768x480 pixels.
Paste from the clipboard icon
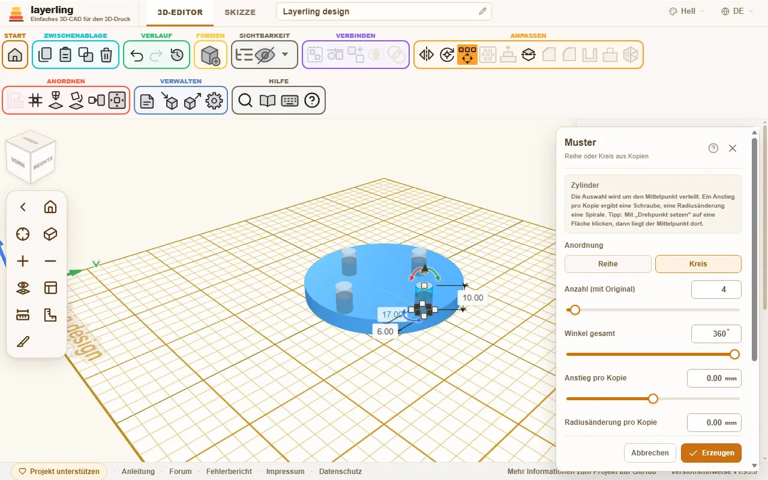65,55
